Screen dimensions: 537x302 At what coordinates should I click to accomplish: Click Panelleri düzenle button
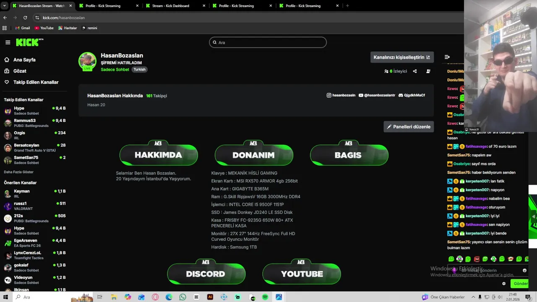[x=409, y=127]
